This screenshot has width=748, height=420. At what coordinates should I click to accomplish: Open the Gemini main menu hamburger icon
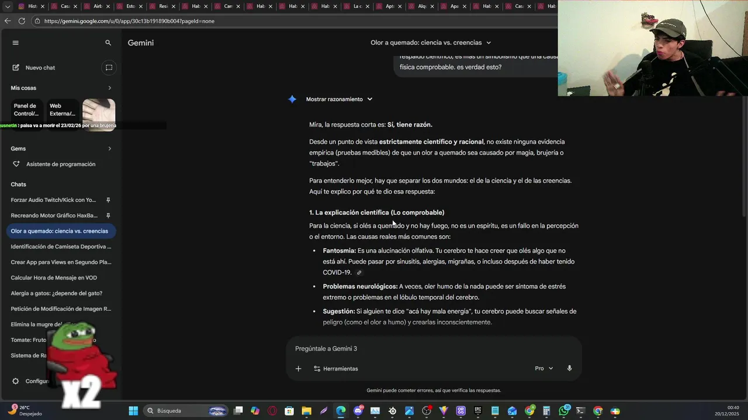point(16,43)
